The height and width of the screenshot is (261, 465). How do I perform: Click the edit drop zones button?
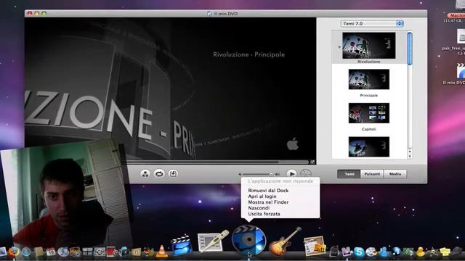(173, 174)
